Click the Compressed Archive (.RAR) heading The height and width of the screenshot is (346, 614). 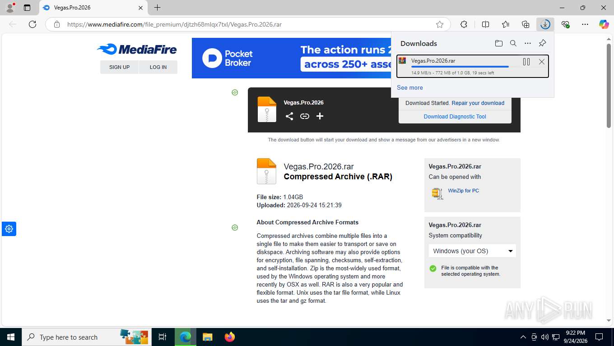tap(338, 177)
